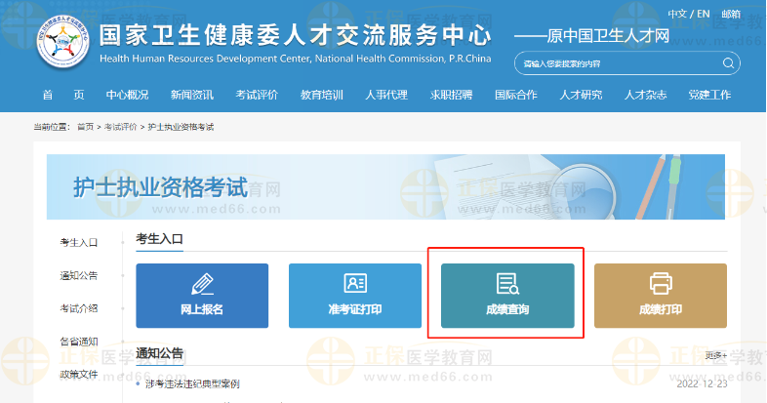This screenshot has height=403, width=767.
Task: Select 通知公告 in left sidebar
Action: (79, 275)
